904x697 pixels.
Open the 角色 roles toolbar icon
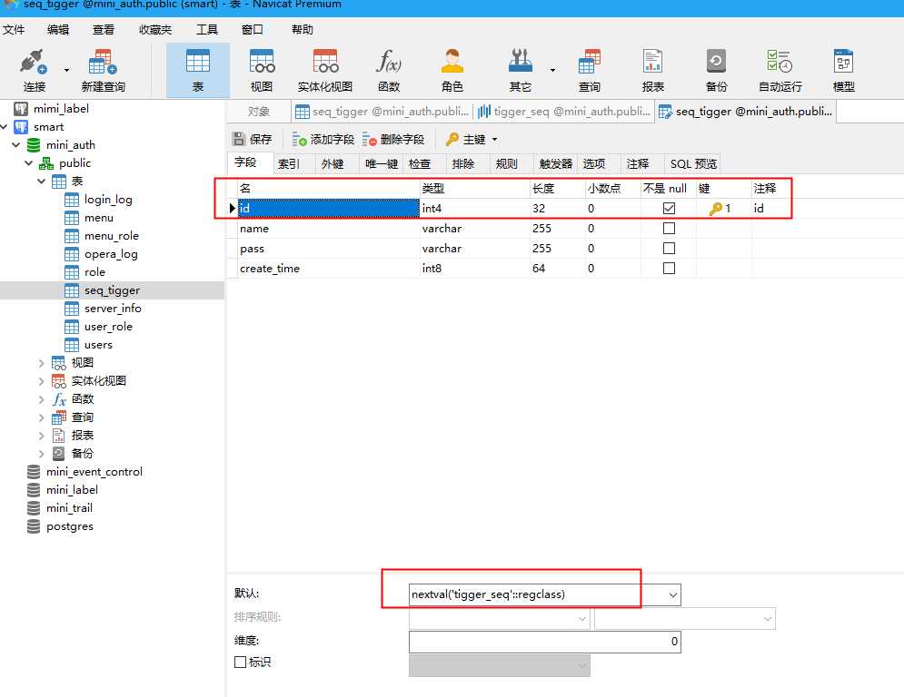click(x=452, y=70)
